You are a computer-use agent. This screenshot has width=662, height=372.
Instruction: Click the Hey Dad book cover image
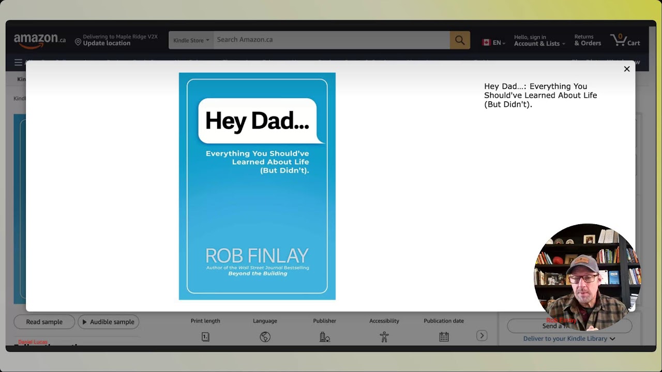(257, 186)
